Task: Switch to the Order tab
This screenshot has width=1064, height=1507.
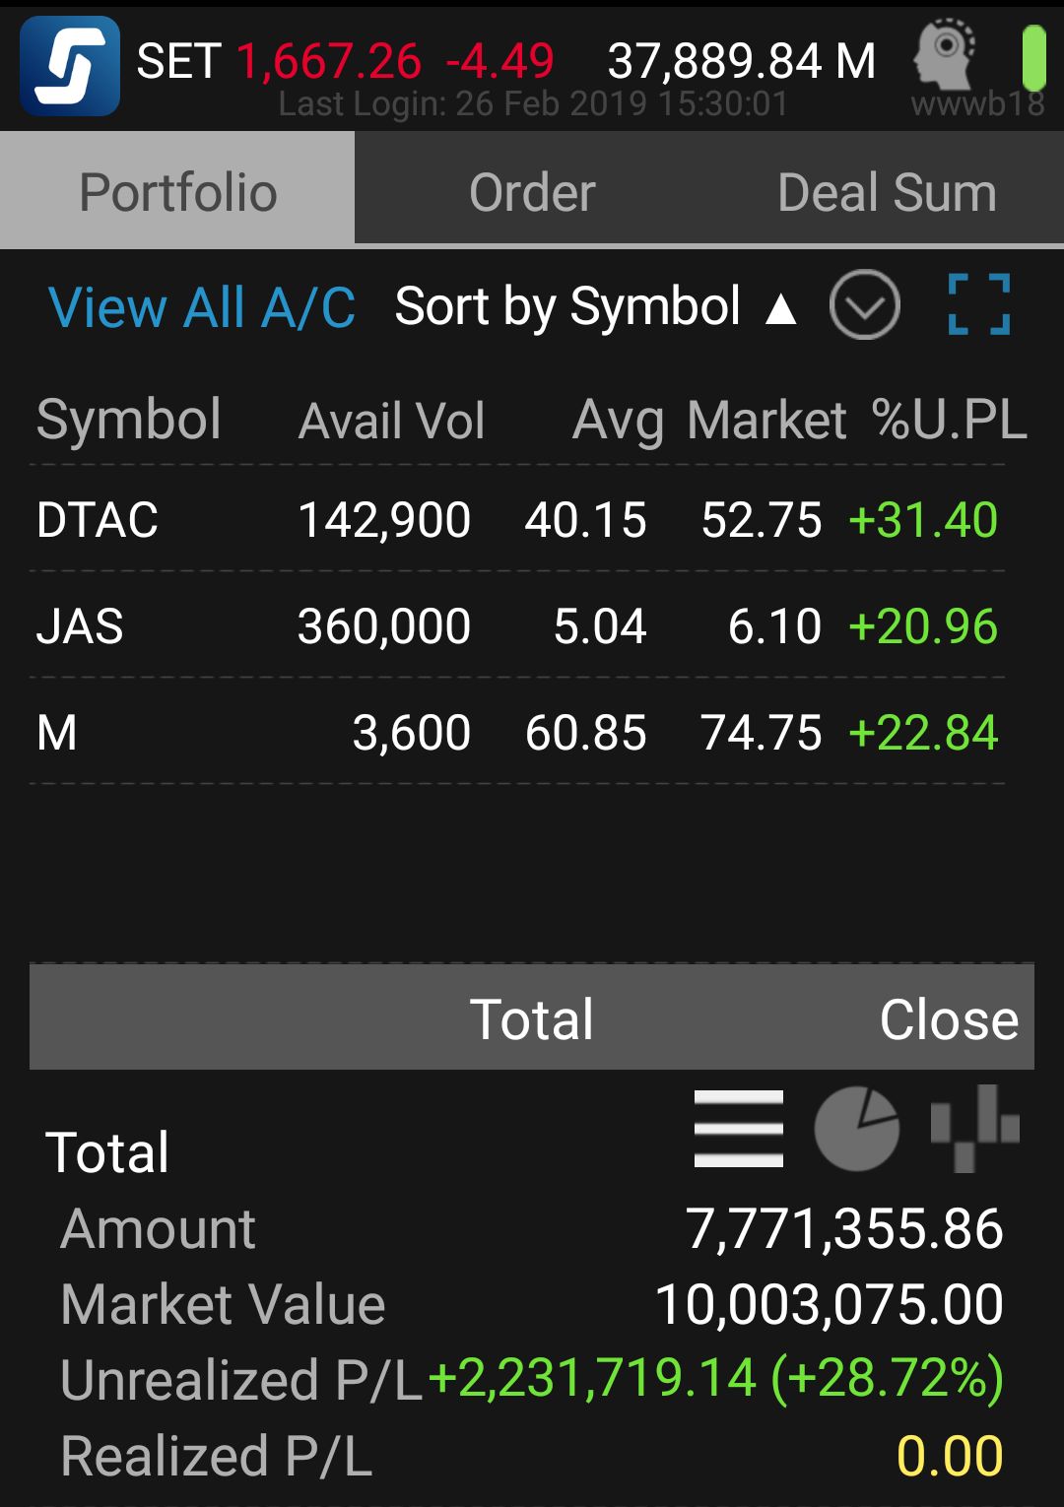Action: click(532, 191)
